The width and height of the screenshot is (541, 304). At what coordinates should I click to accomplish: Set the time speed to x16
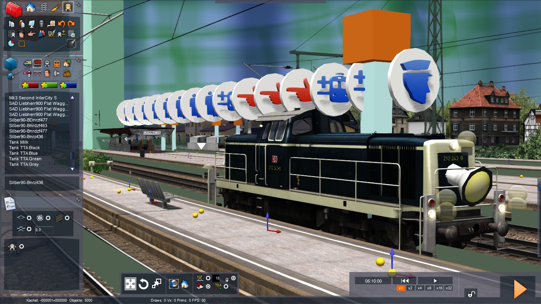[439, 288]
